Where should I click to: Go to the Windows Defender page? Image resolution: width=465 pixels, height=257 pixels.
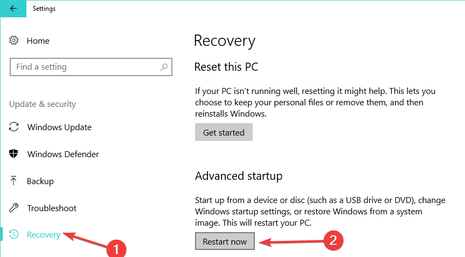pos(63,154)
